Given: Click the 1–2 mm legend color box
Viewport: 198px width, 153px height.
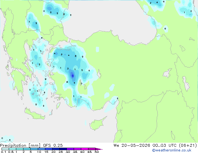Looking at the screenshot, I should (20, 149).
